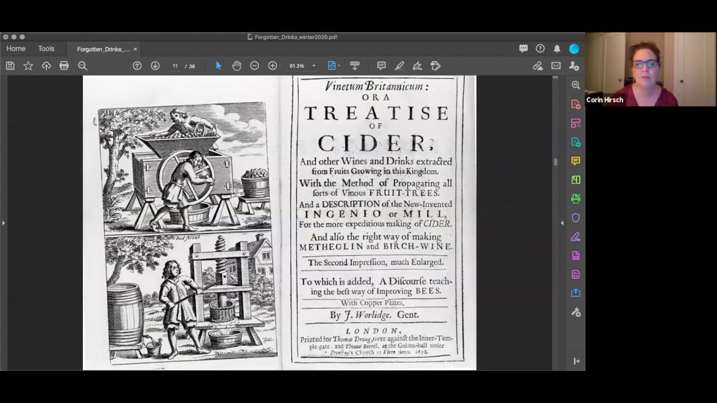Open the Protect shield tool
717x403 pixels.
575,218
